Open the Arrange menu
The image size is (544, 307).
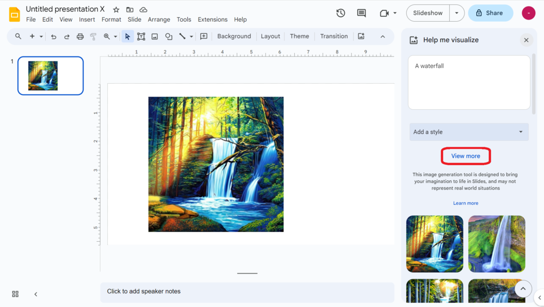tap(159, 20)
